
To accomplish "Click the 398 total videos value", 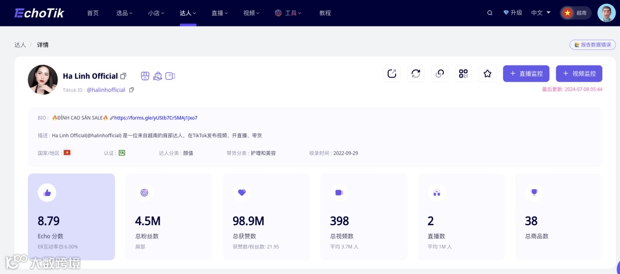I will click(x=340, y=221).
